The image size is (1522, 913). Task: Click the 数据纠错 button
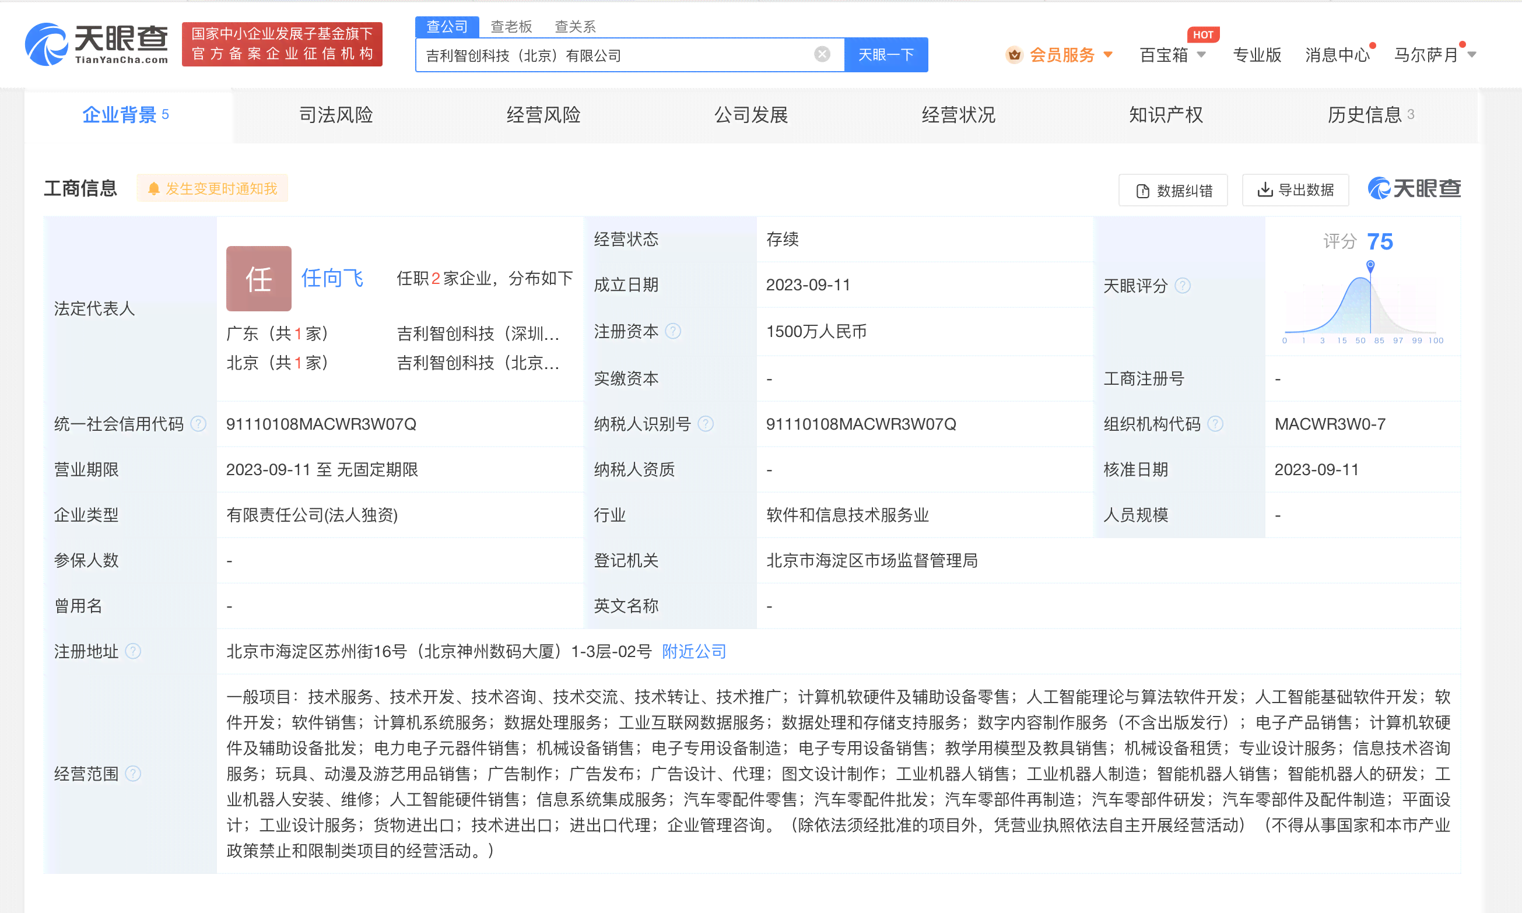tap(1173, 190)
